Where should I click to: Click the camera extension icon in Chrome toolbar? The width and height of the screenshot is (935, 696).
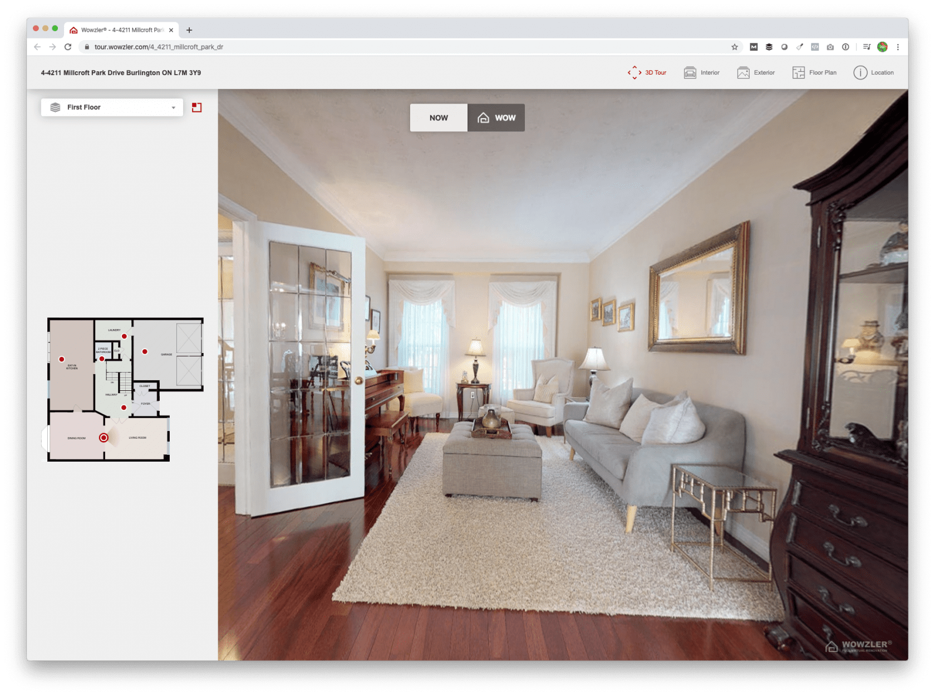coord(830,47)
